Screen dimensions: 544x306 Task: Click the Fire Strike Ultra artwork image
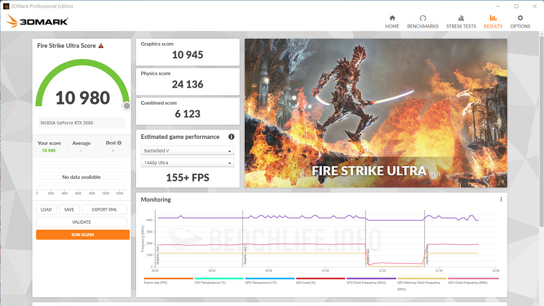pos(376,113)
